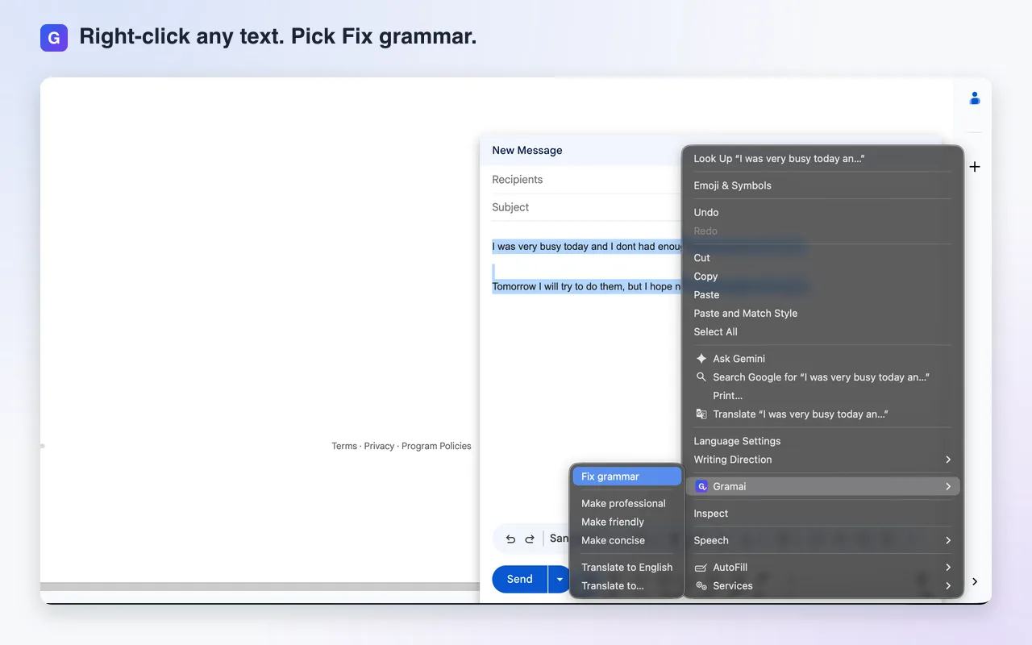
Task: Expand the Speech submenu
Action: click(x=948, y=540)
